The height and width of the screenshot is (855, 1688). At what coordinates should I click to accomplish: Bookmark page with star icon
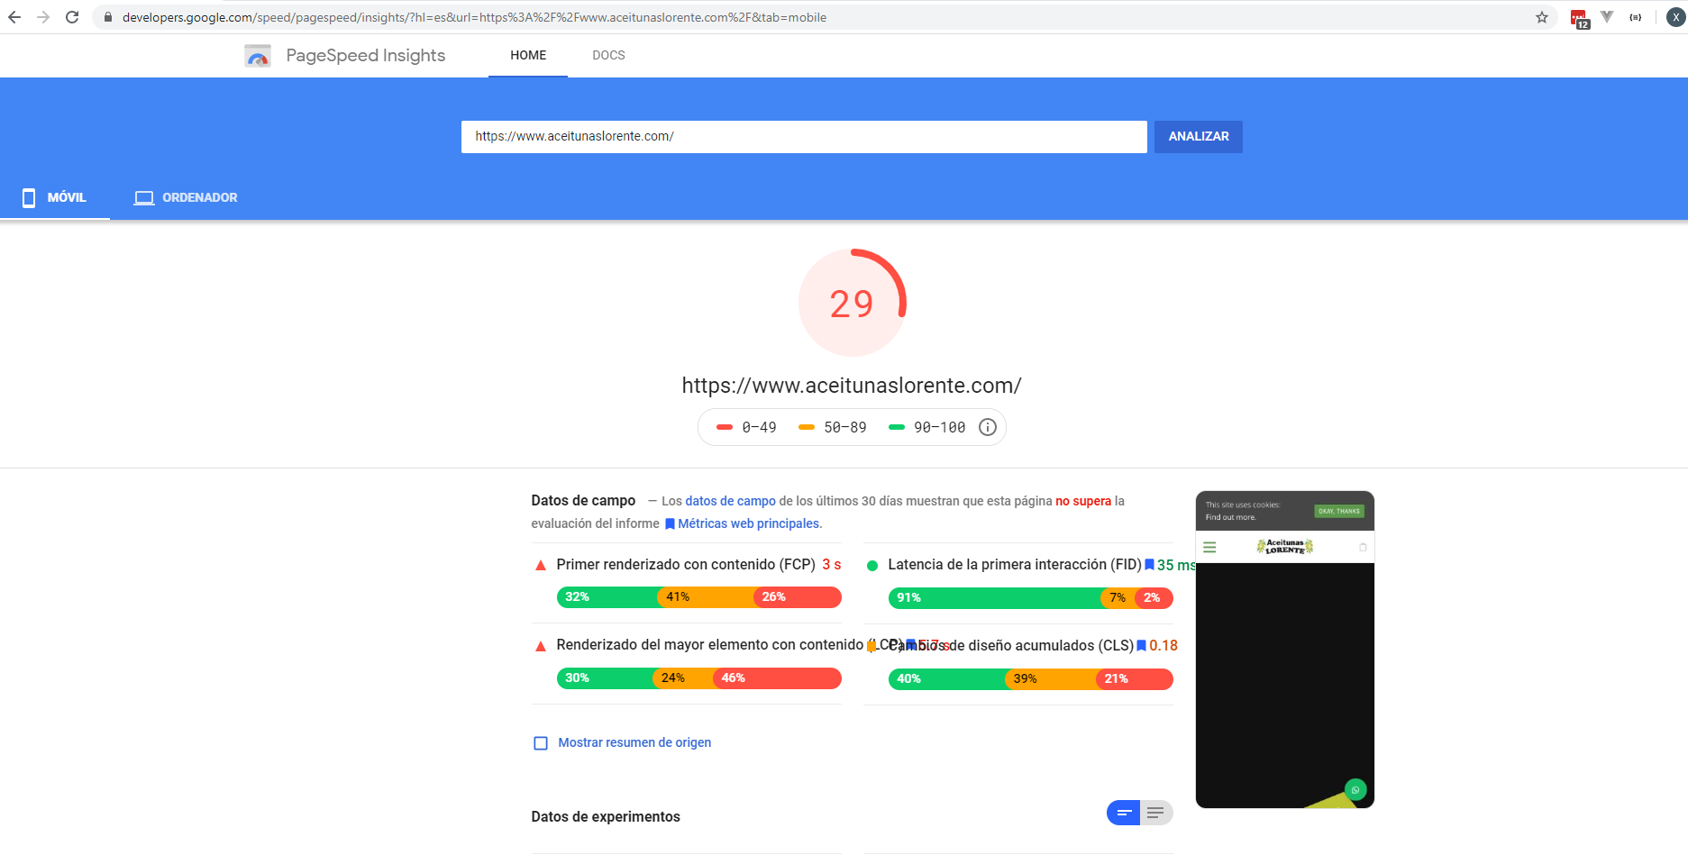click(x=1542, y=17)
